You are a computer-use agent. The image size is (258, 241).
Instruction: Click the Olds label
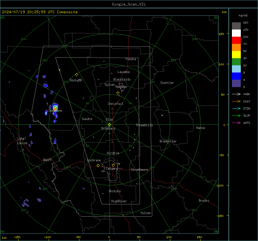tap(109, 119)
